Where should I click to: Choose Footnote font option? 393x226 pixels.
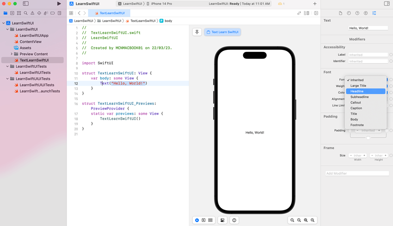366,125
